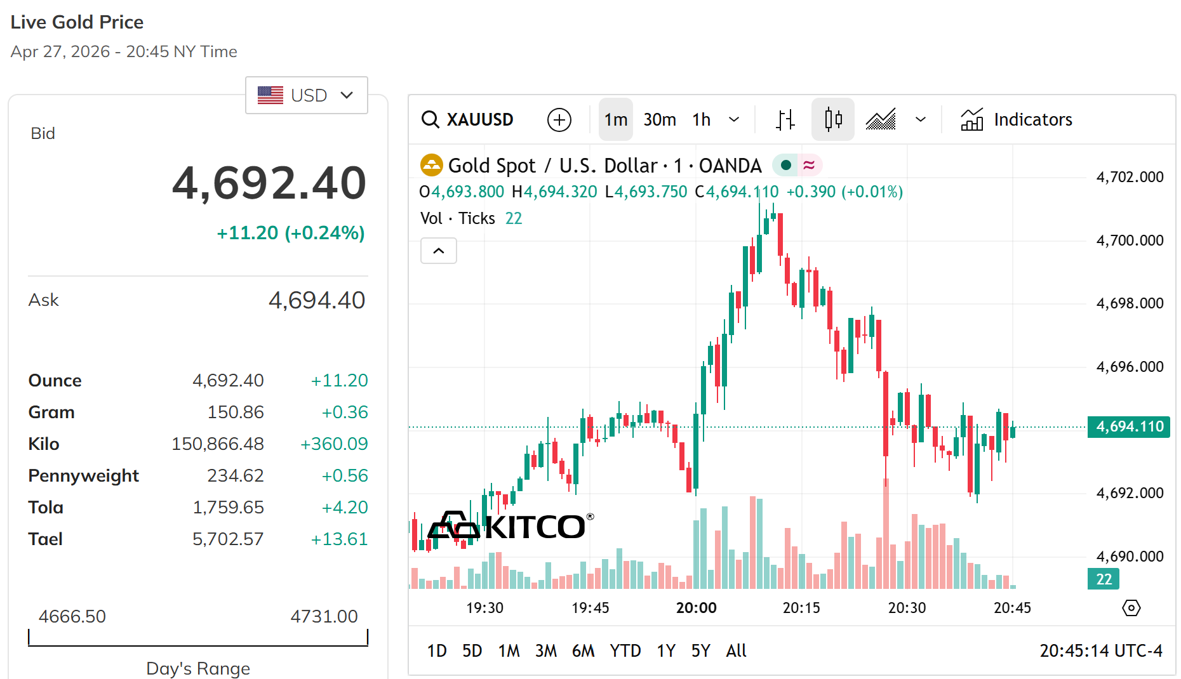Screen dimensions: 1181x679
Task: Select the bars chart style icon
Action: (785, 119)
